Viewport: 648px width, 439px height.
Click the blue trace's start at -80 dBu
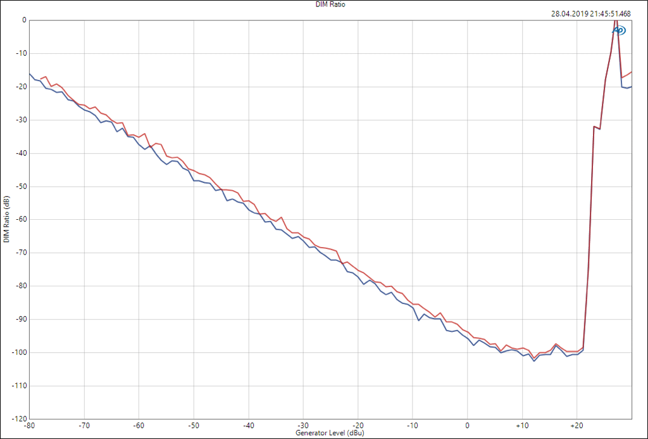tap(30, 73)
